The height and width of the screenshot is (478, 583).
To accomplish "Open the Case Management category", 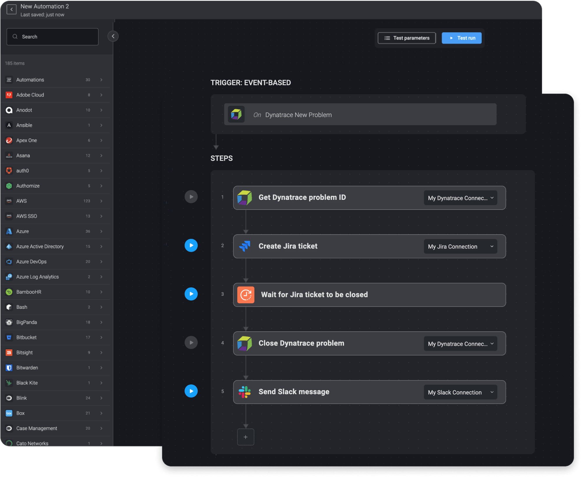I will click(x=55, y=429).
